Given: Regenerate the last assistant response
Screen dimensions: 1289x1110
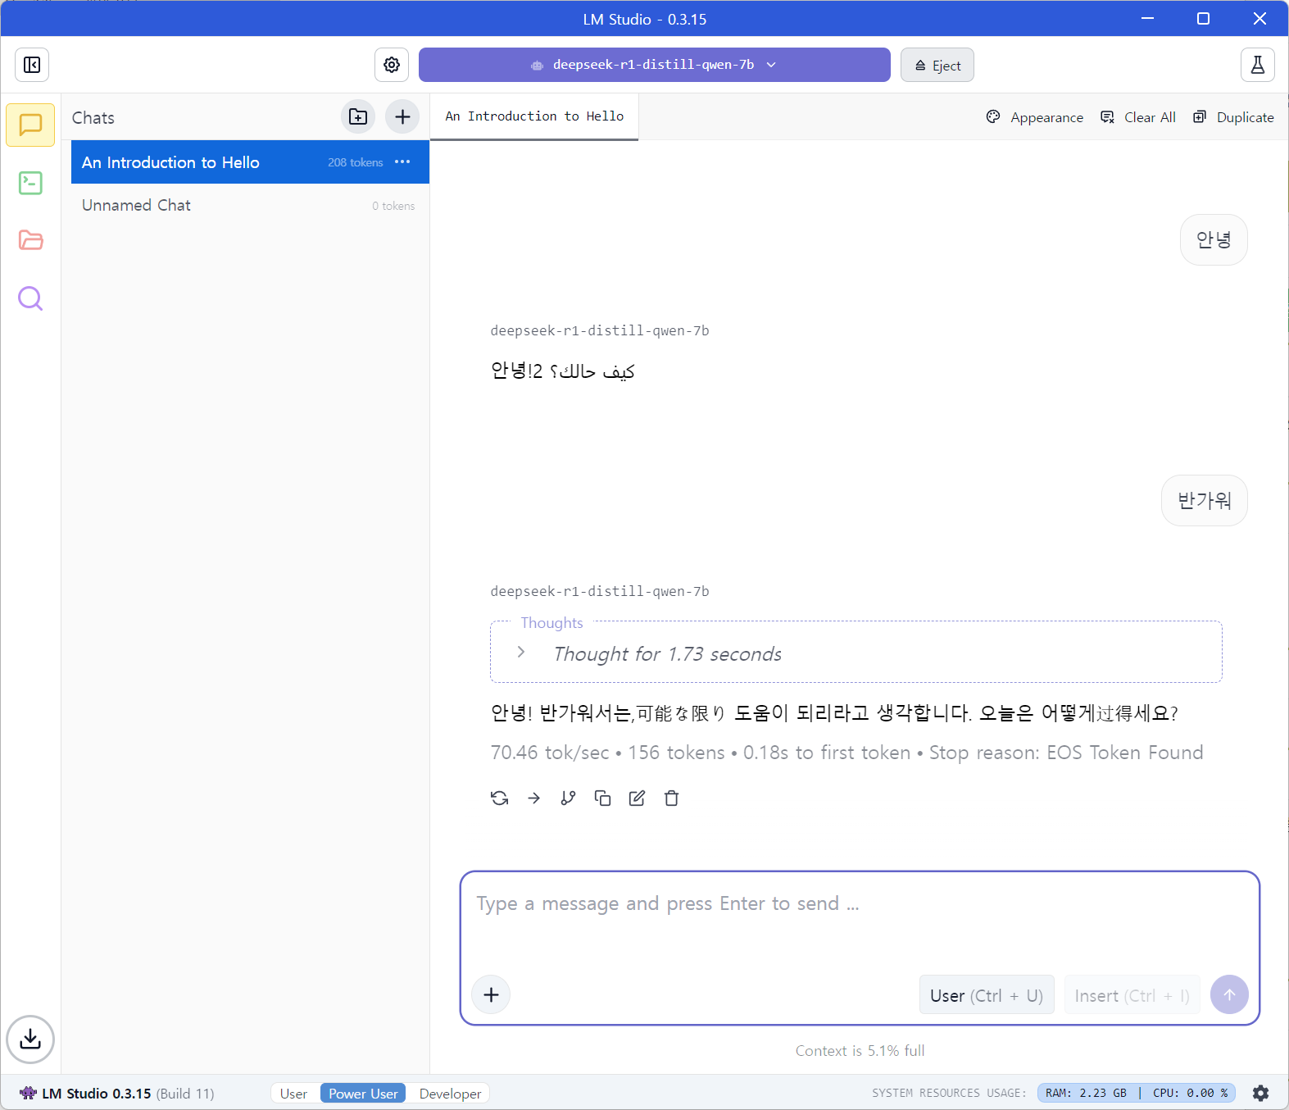Looking at the screenshot, I should (500, 798).
